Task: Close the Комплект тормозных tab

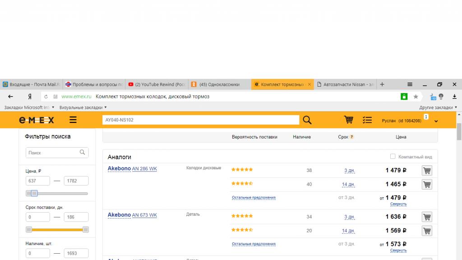Action: click(310, 84)
